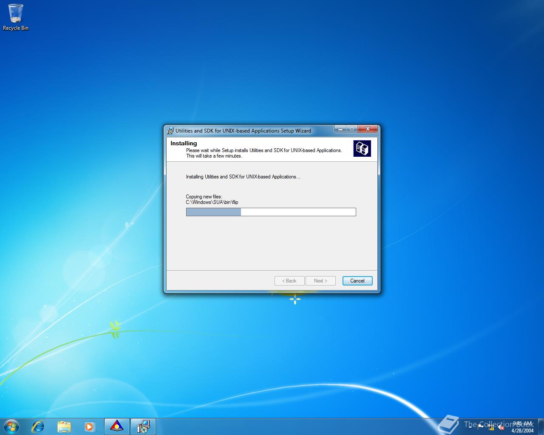Open the Windows Start menu orb
The image size is (544, 435).
11,426
